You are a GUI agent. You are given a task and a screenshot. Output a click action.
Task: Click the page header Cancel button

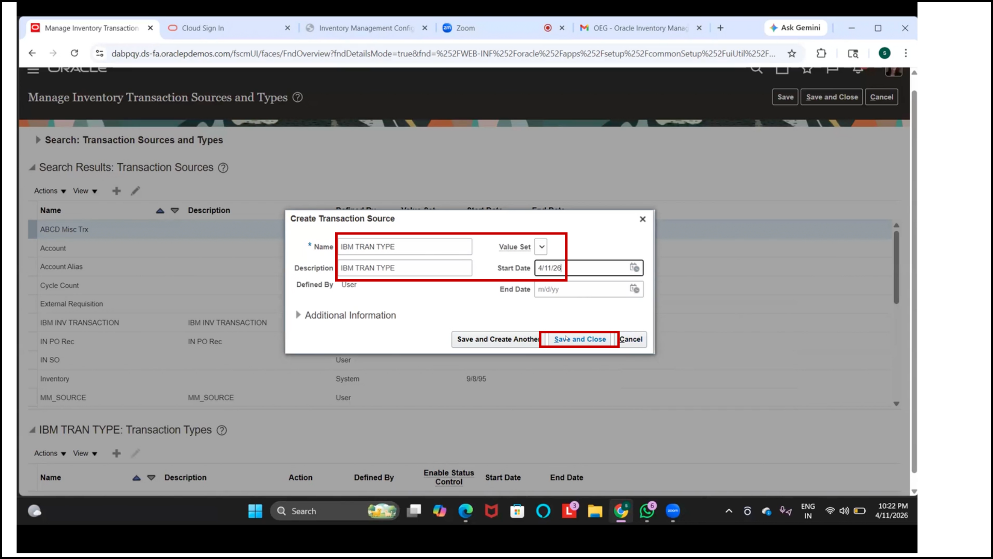881,97
